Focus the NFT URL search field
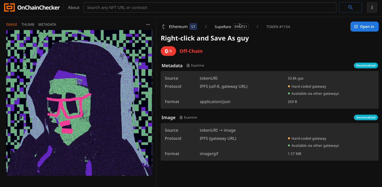Screen dimensions: 382x187 point(210,8)
